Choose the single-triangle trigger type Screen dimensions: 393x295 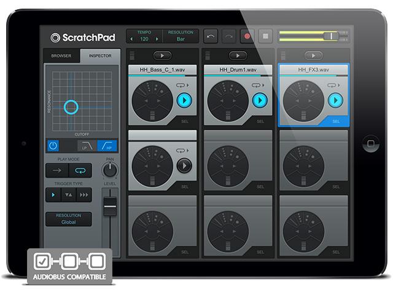(x=52, y=194)
